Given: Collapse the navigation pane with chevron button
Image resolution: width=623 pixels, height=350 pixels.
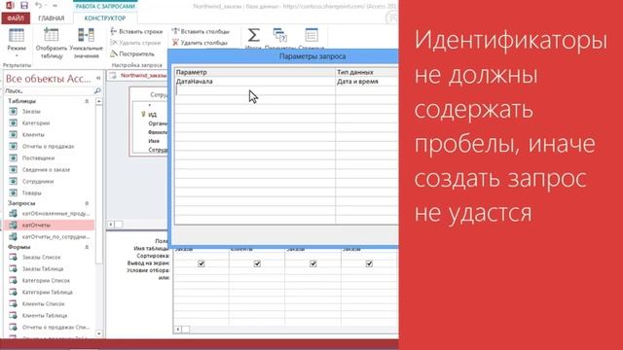Looking at the screenshot, I should click(x=98, y=78).
